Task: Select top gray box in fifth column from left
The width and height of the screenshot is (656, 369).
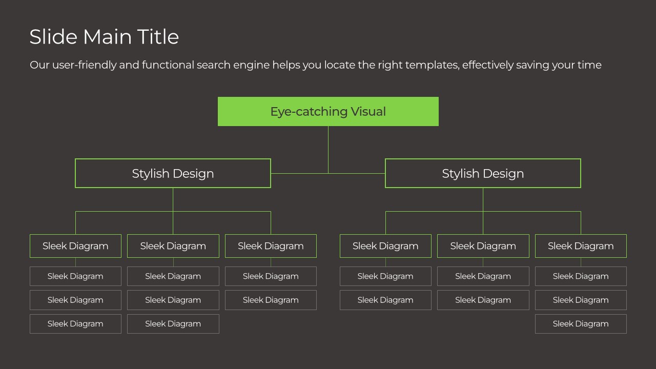Action: click(x=483, y=276)
